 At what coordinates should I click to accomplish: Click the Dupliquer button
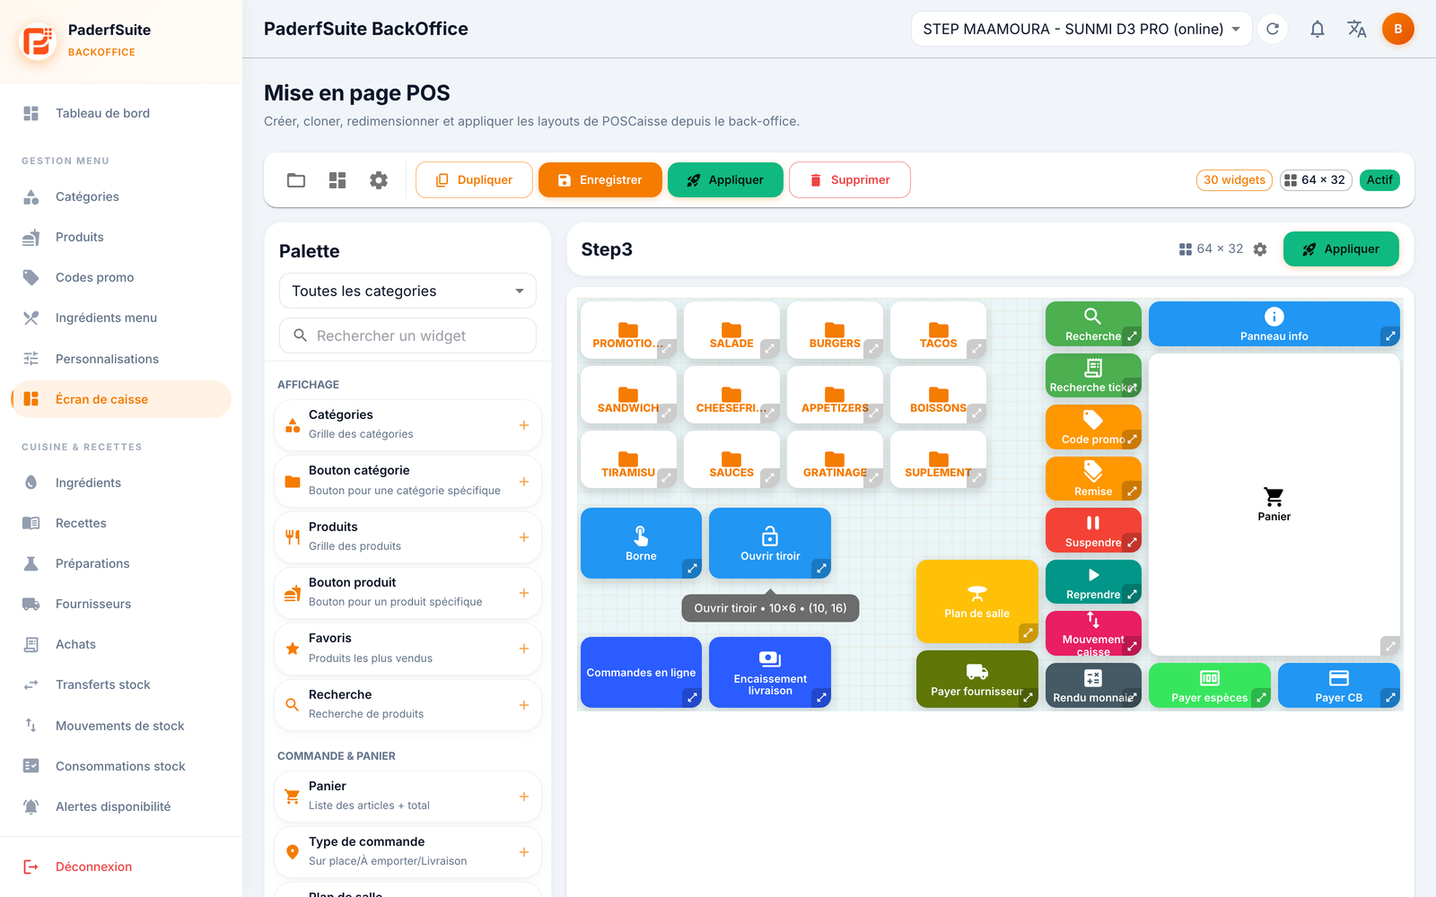474,180
